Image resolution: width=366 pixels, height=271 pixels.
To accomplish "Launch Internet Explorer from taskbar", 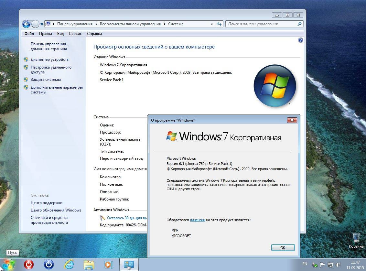I will [69, 265].
